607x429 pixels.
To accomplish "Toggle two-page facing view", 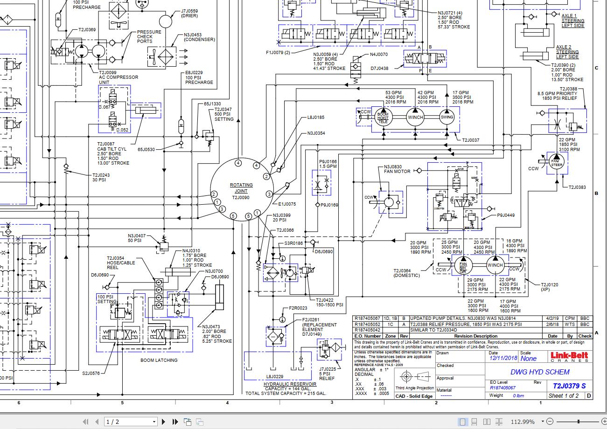I will (487, 422).
